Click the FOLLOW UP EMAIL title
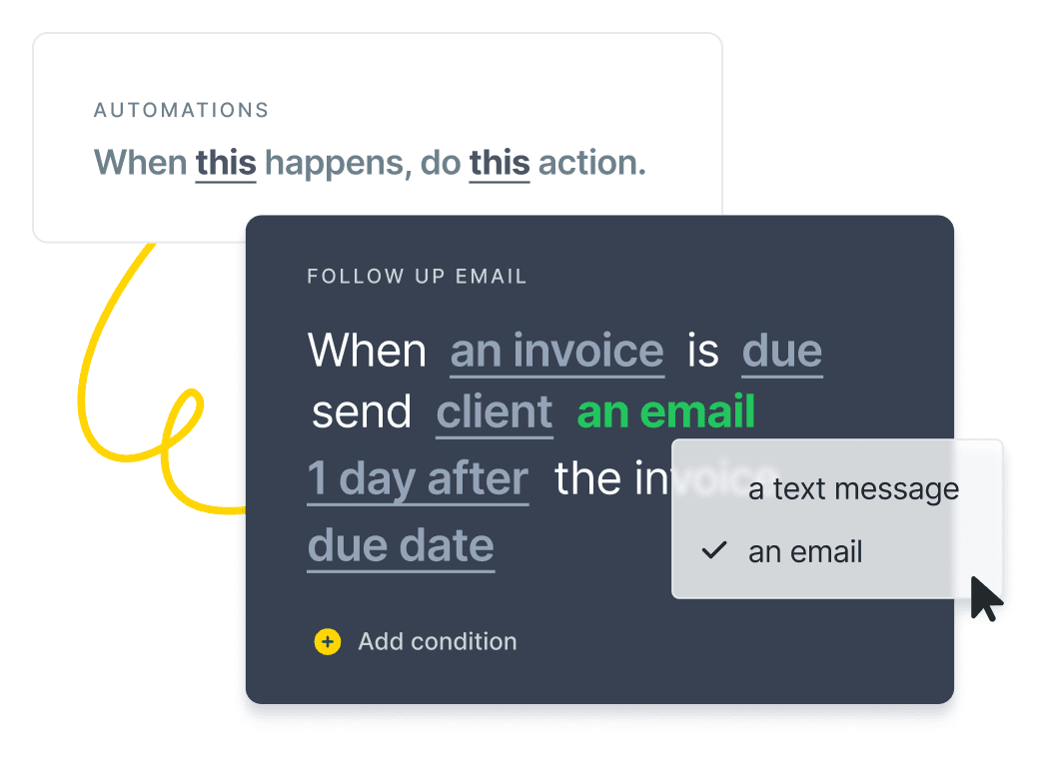Viewport: 1039px width, 779px height. [x=417, y=277]
